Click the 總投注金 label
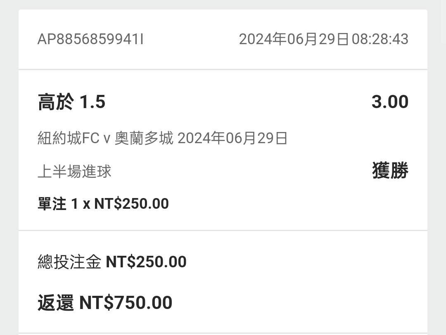 pyautogui.click(x=69, y=262)
